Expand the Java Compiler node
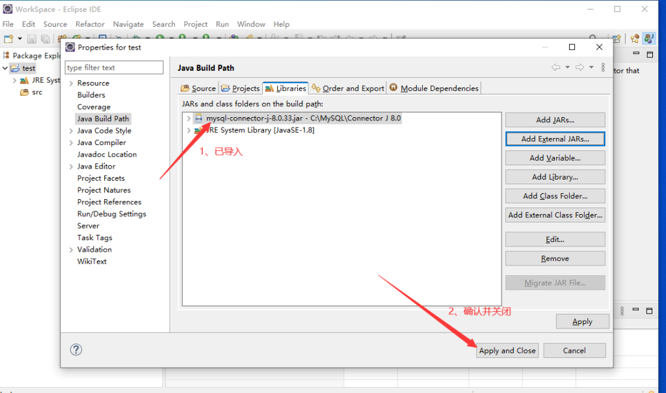The height and width of the screenshot is (393, 666). tap(71, 142)
